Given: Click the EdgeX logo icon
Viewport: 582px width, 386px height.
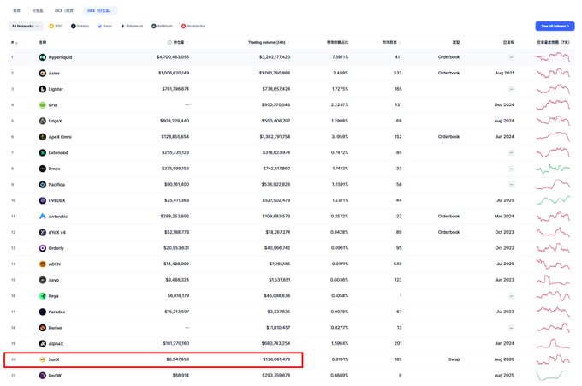Looking at the screenshot, I should pyautogui.click(x=42, y=121).
